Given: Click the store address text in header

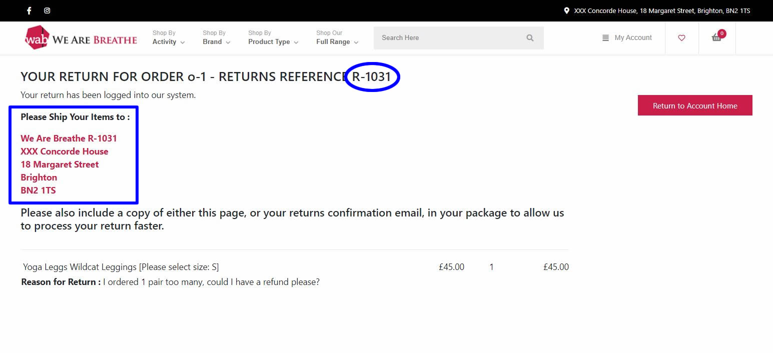Looking at the screenshot, I should (662, 10).
